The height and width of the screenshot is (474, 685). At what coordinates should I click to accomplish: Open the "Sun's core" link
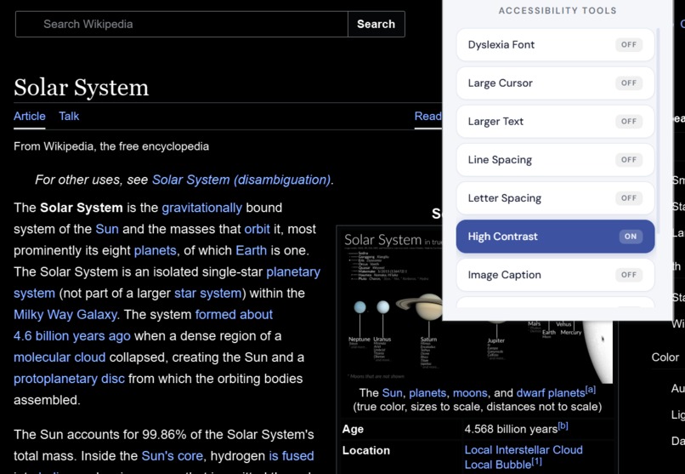tap(173, 456)
